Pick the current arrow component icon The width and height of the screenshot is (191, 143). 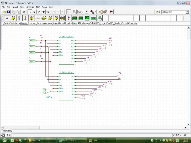pyautogui.click(x=25, y=18)
